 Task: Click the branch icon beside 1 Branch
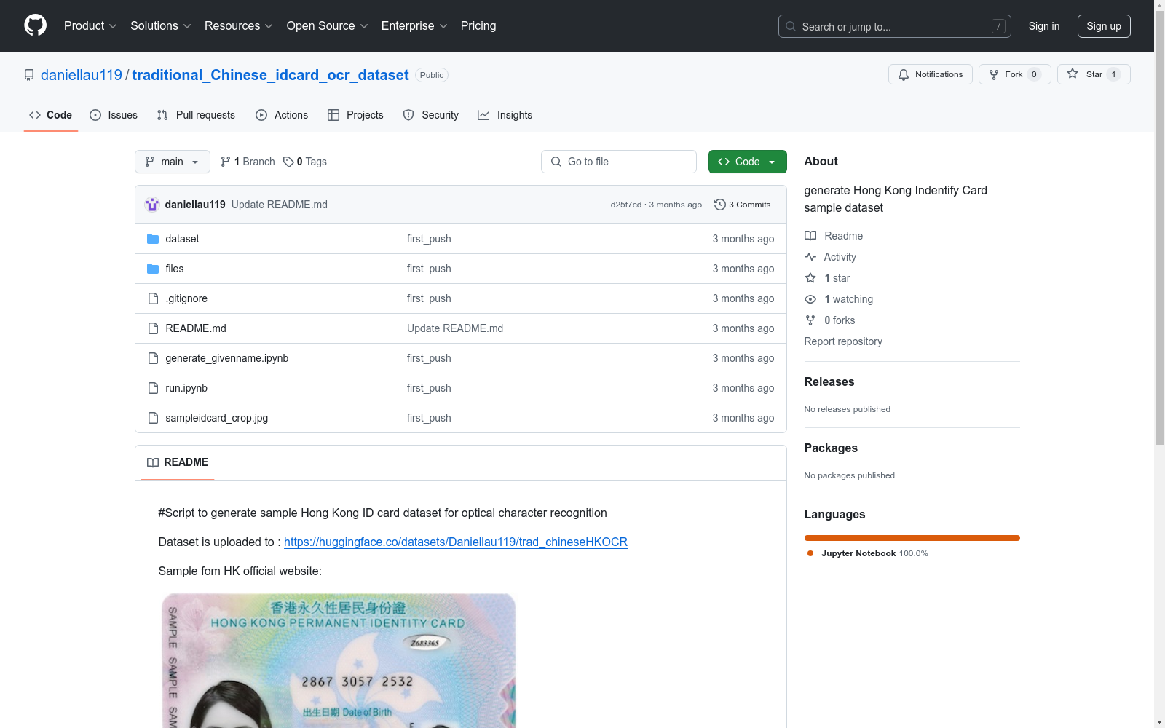pyautogui.click(x=226, y=162)
